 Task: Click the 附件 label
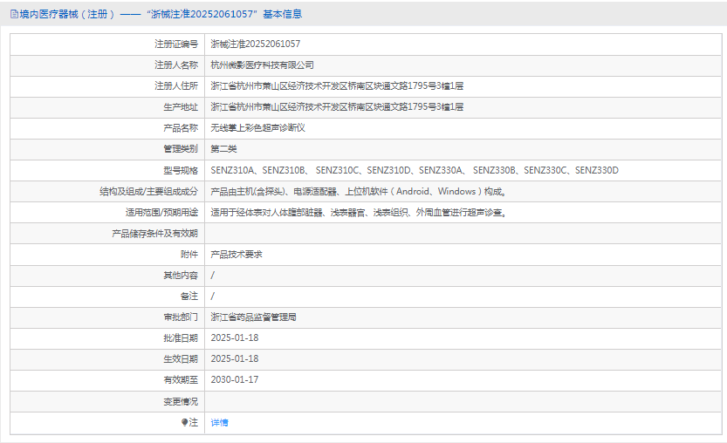click(x=189, y=255)
